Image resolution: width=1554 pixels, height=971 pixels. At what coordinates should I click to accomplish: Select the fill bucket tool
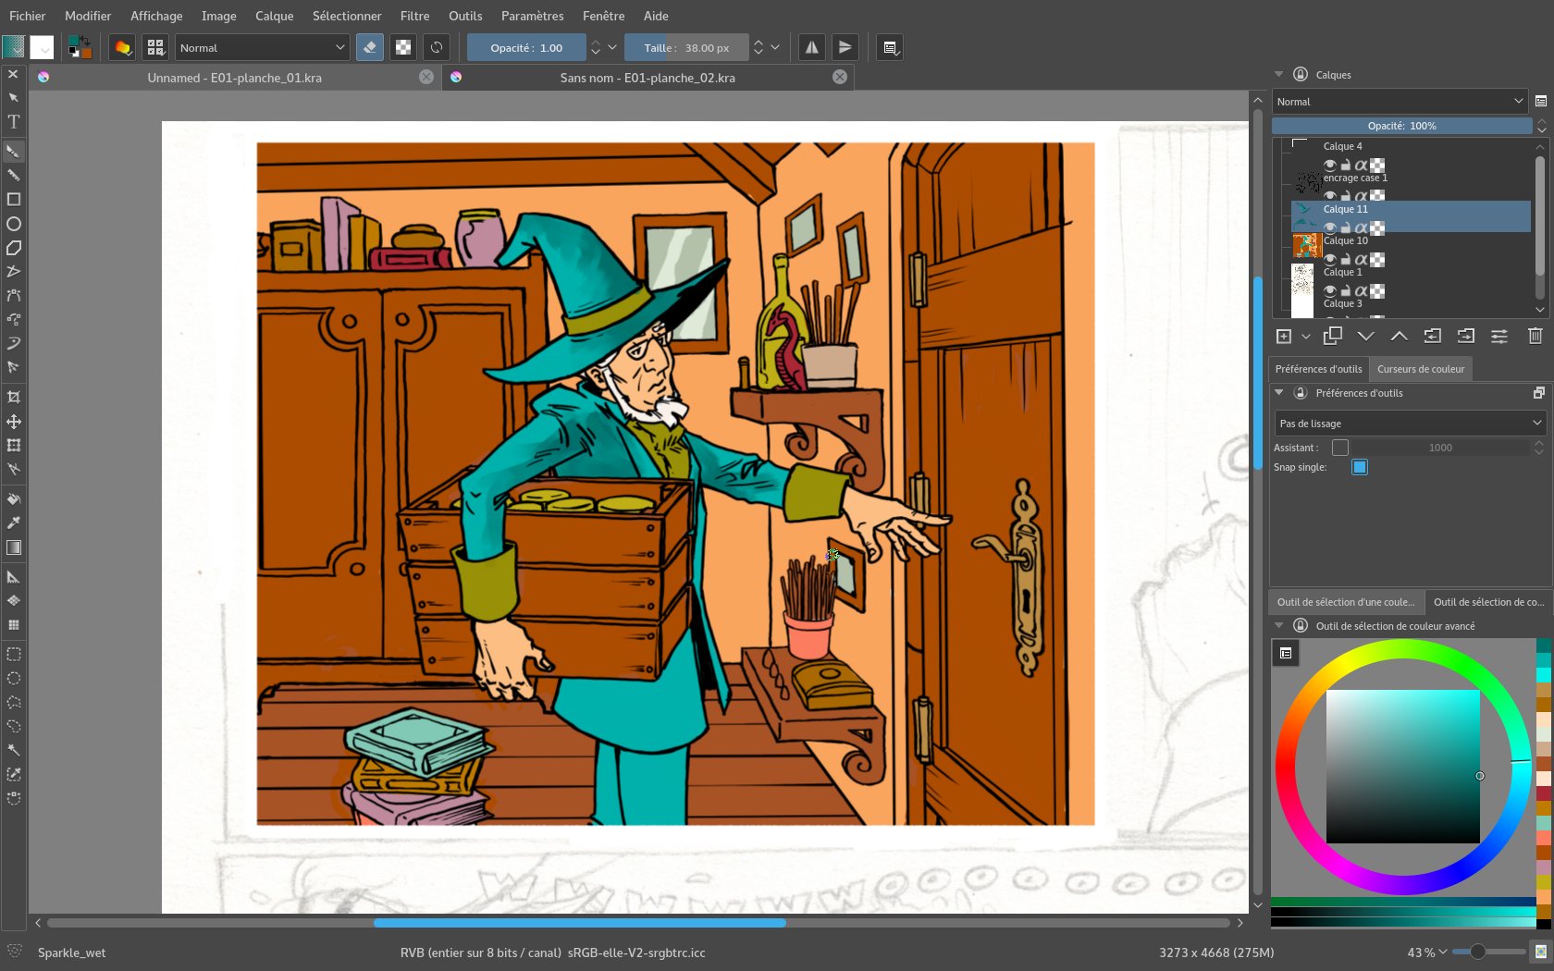point(14,498)
